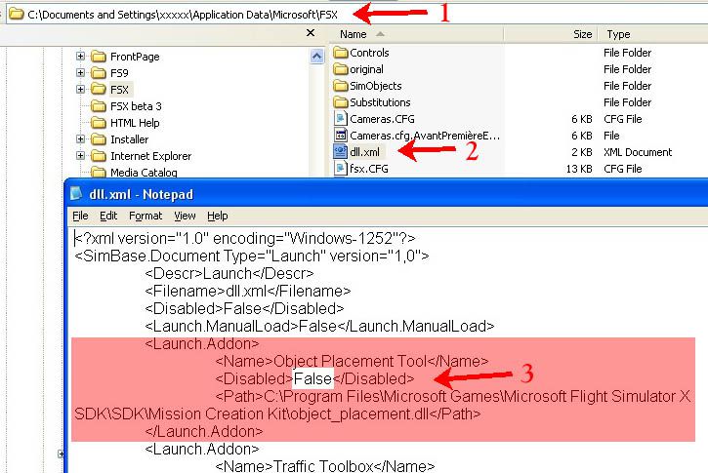Select the fsx.CFG file name
Viewport: 708px width, 473px height.
click(x=369, y=169)
